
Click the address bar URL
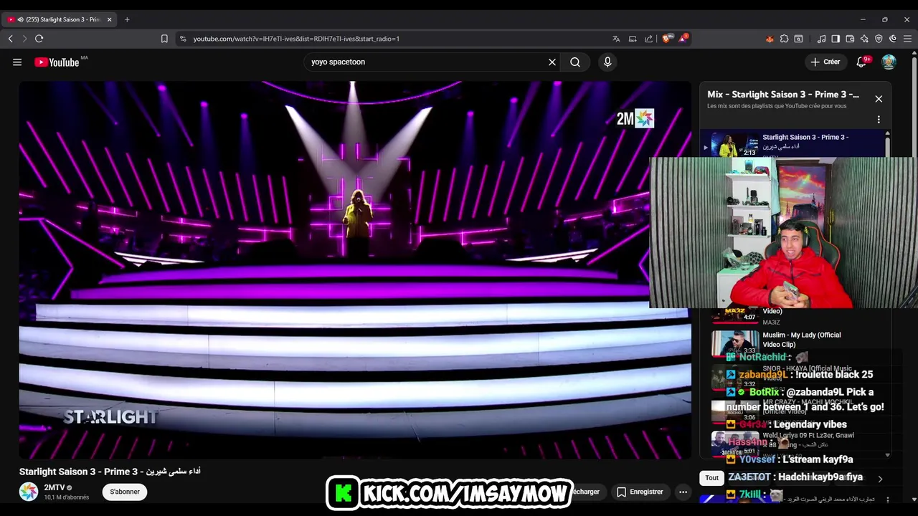[x=296, y=39]
